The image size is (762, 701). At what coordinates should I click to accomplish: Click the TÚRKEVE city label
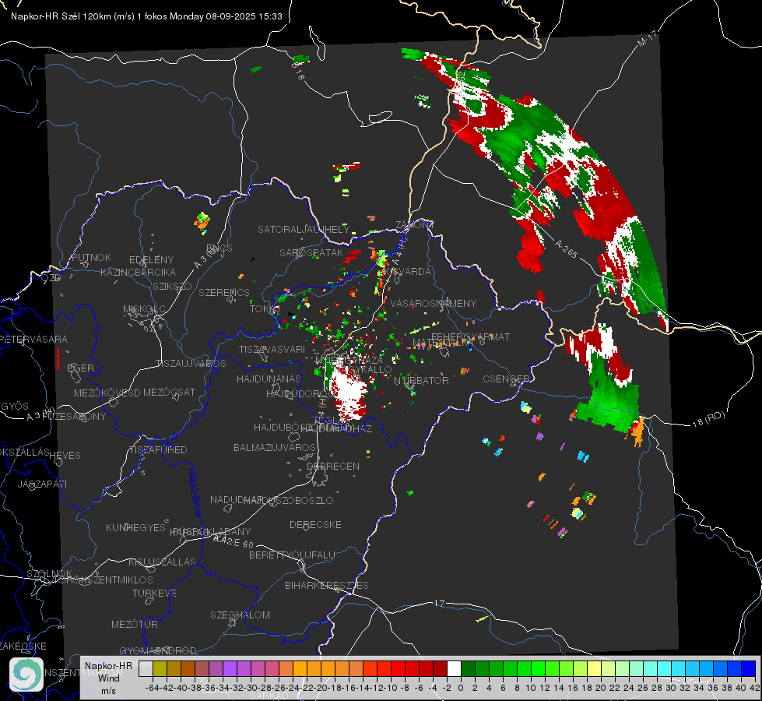154,593
